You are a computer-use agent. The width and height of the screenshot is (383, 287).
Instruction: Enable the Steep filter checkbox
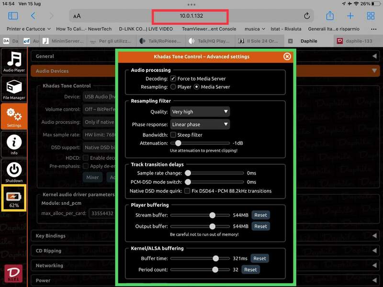pos(173,135)
